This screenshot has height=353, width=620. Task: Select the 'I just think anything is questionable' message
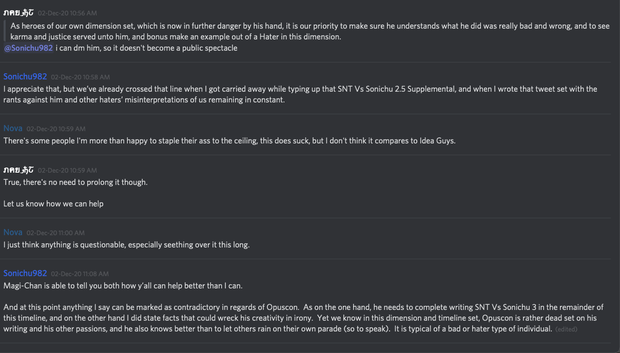[126, 244]
